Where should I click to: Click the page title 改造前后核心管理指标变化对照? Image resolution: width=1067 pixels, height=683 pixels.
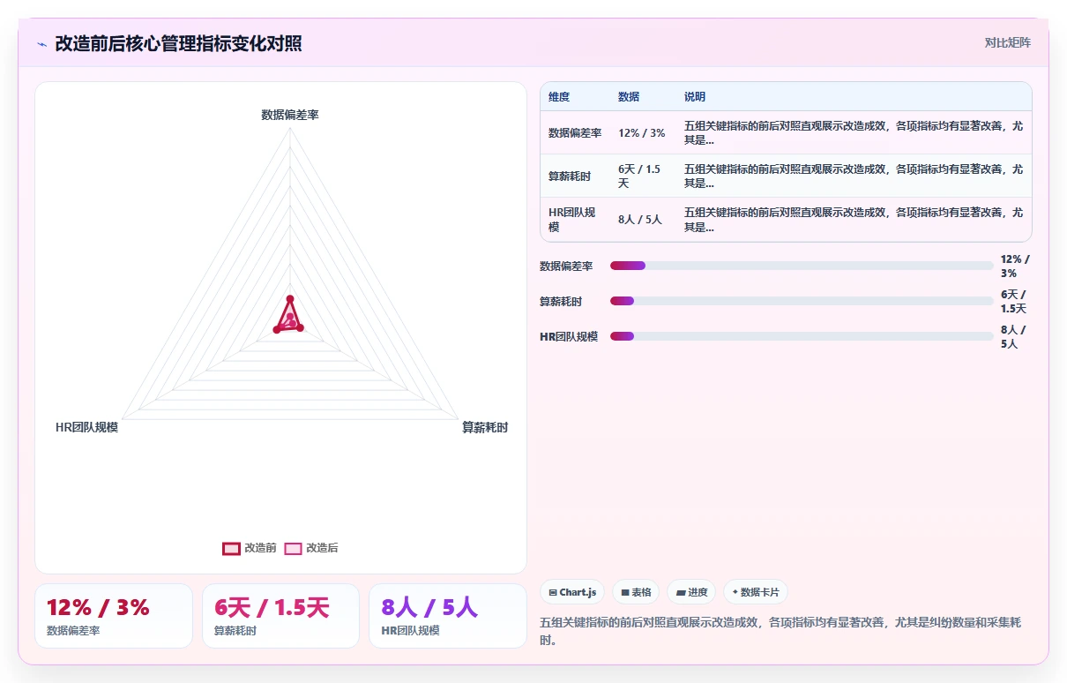[178, 43]
